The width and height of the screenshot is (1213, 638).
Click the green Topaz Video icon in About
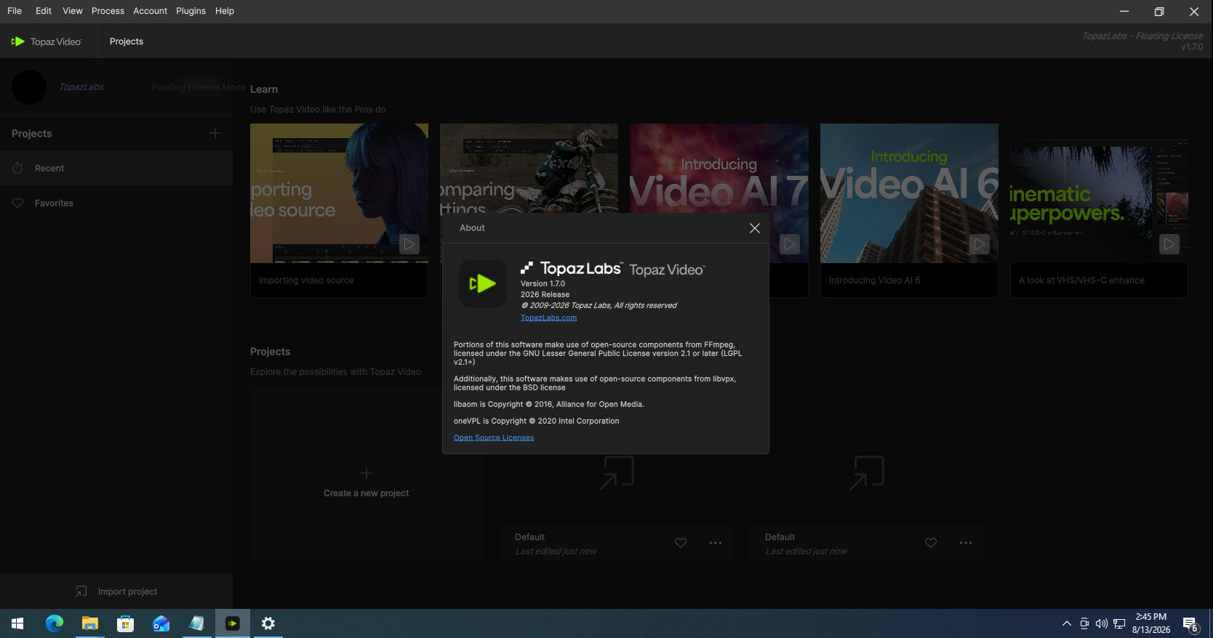483,283
